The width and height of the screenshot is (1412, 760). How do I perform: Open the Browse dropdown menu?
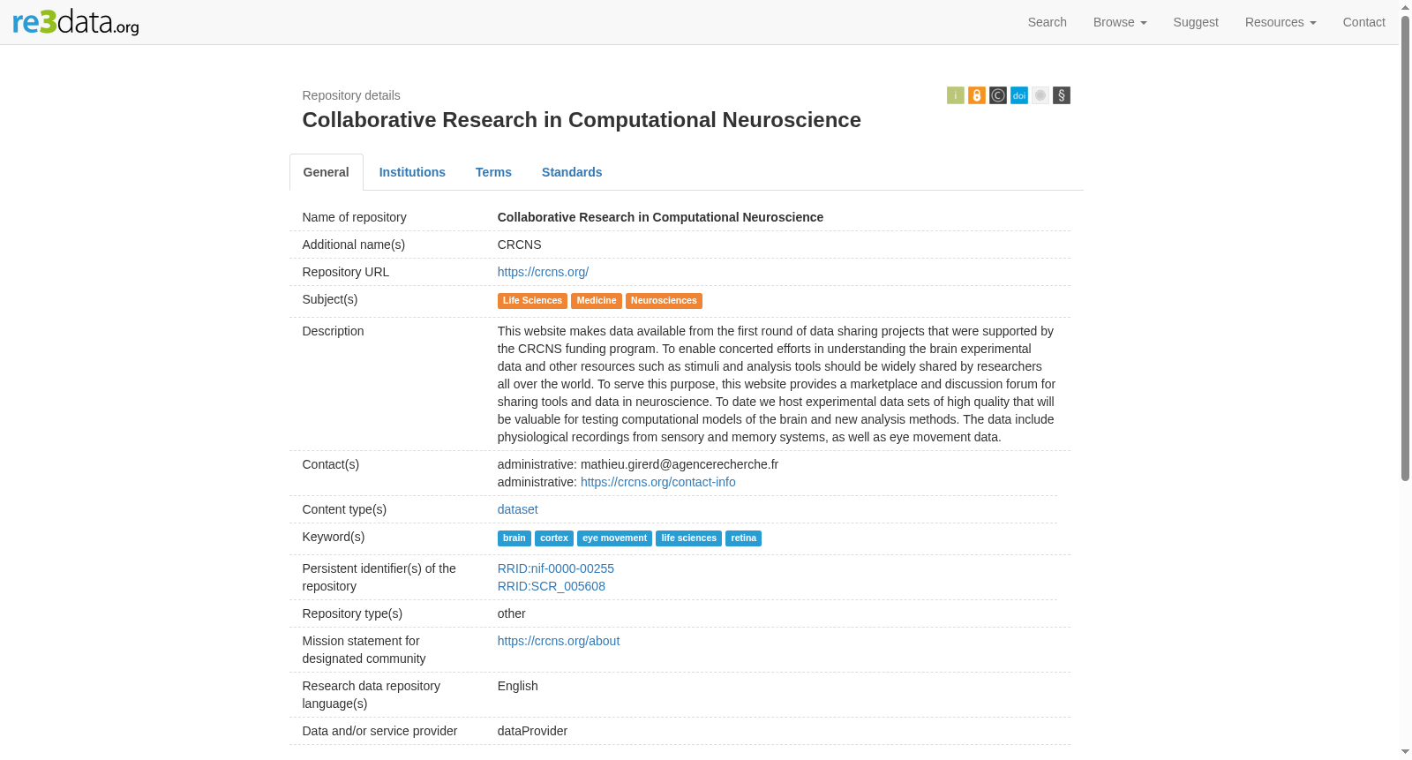(x=1120, y=22)
